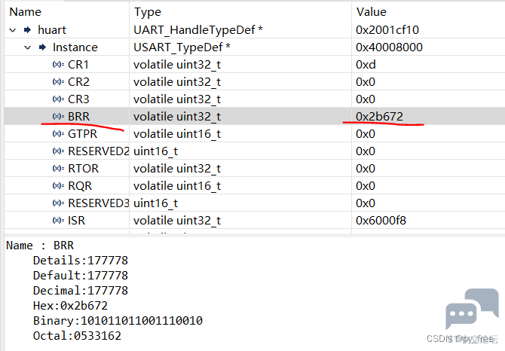Collapse the huart tree node
This screenshot has height=351, width=505.
(13, 30)
